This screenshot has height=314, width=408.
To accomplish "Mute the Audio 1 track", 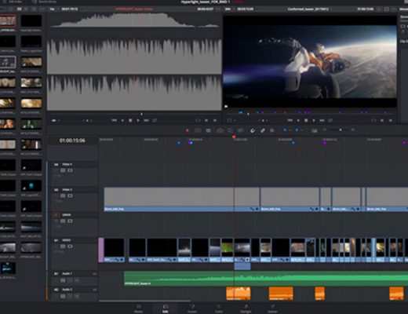I will coord(77,280).
